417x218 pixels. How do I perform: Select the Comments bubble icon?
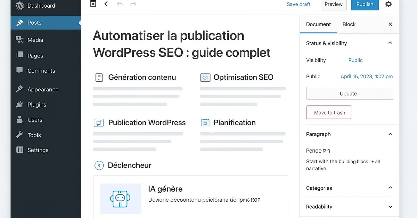(20, 70)
